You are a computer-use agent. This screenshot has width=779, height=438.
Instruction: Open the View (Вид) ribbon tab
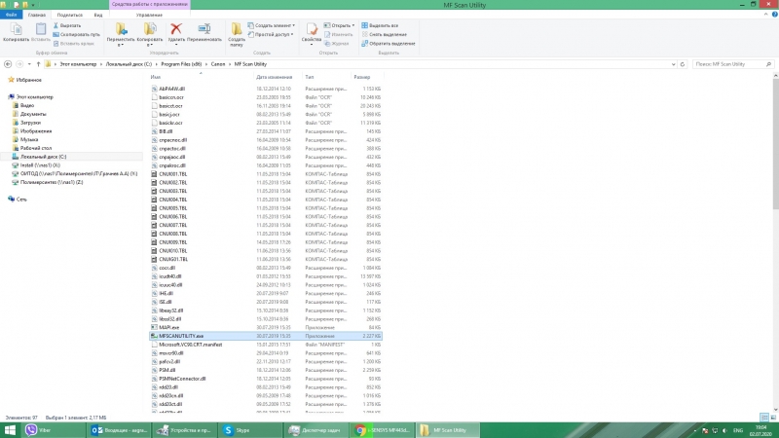(x=98, y=16)
